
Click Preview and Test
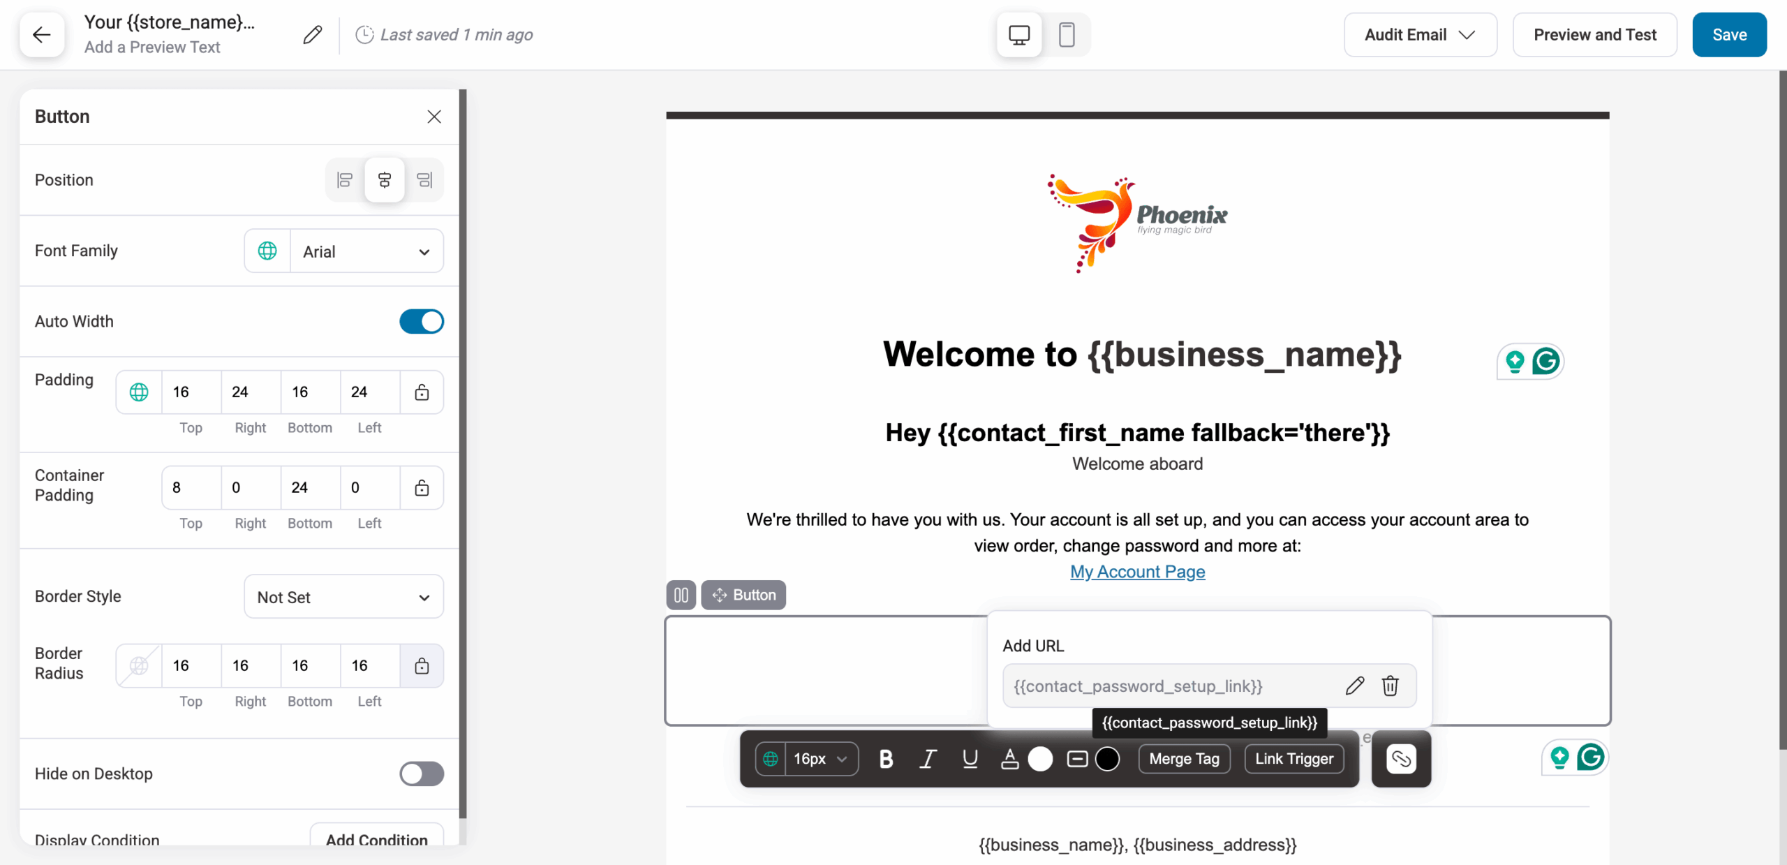pyautogui.click(x=1595, y=34)
